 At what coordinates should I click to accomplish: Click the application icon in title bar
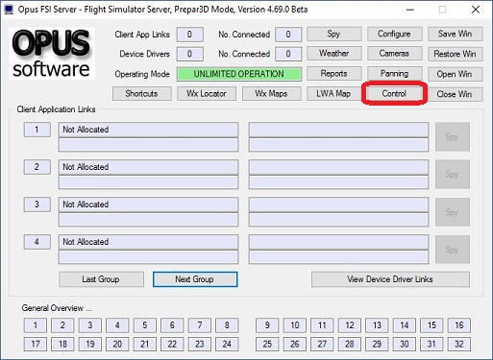click(x=9, y=10)
